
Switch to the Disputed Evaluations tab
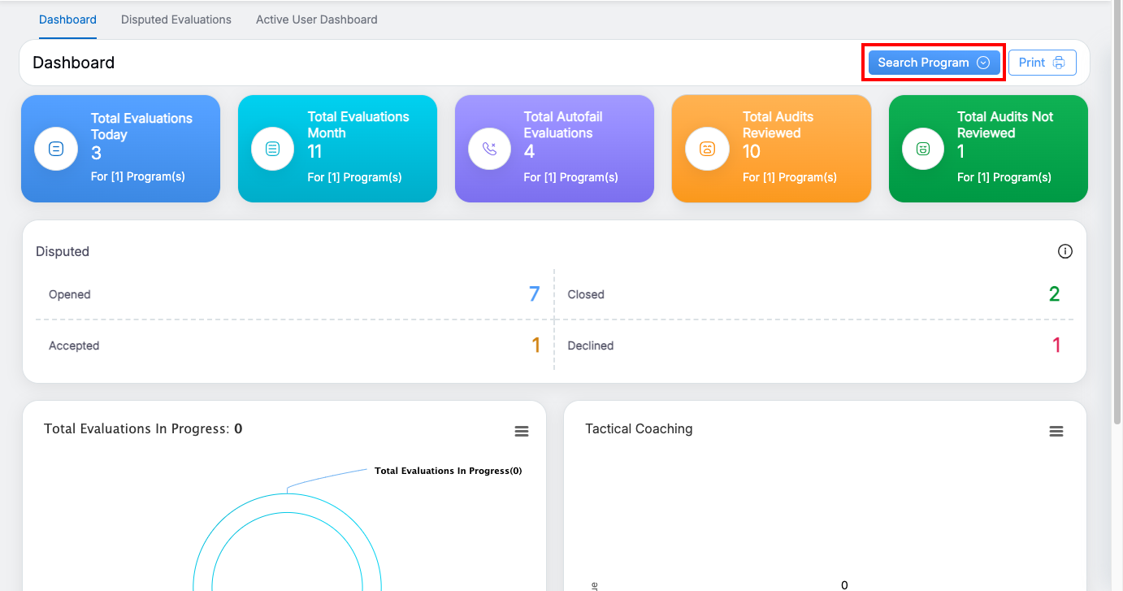pyautogui.click(x=176, y=20)
